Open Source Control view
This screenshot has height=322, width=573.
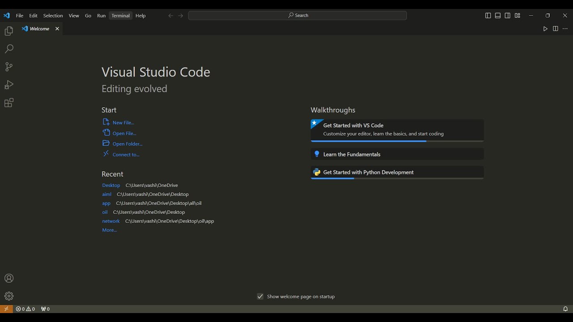point(9,67)
